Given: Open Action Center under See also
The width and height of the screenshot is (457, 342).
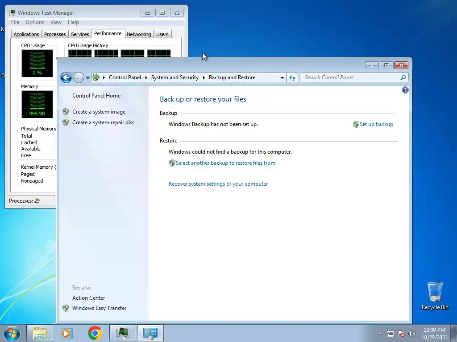Looking at the screenshot, I should (x=89, y=298).
